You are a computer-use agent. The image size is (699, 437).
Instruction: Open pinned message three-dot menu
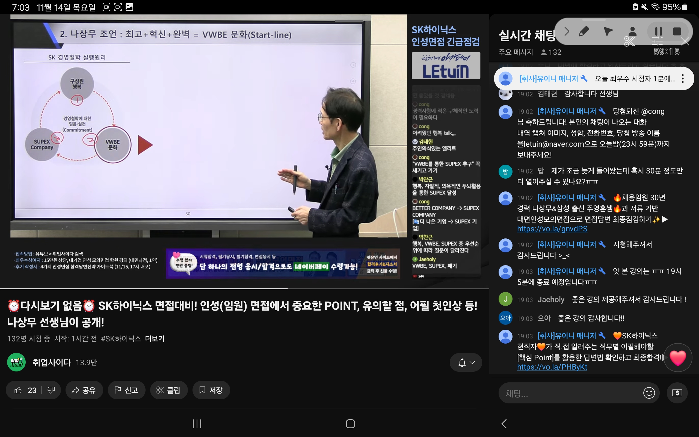[683, 79]
